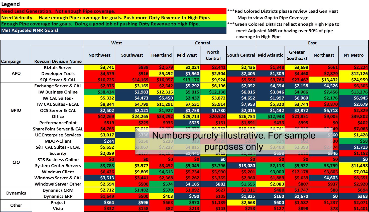Select the 'BPIO' campaign cell
The height and width of the screenshot is (212, 369).
point(16,110)
